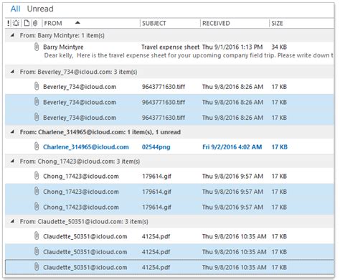Switch to the All filter tab
Image resolution: width=340 pixels, height=280 pixels.
[x=15, y=9]
